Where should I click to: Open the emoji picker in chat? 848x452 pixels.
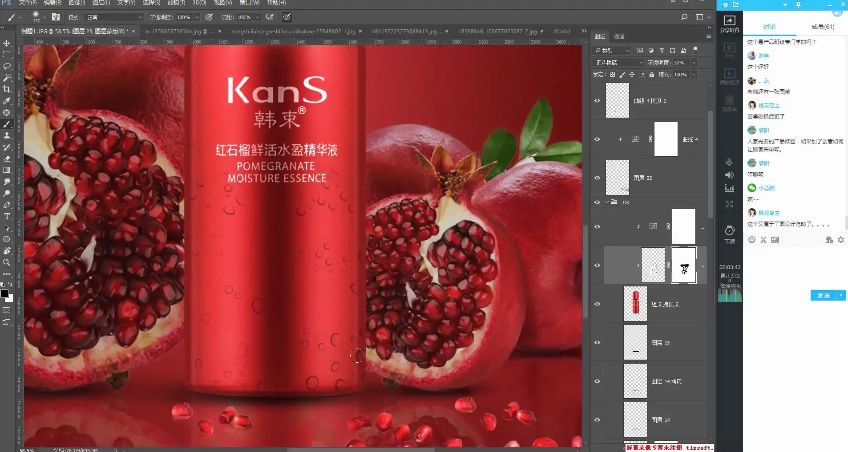(752, 240)
